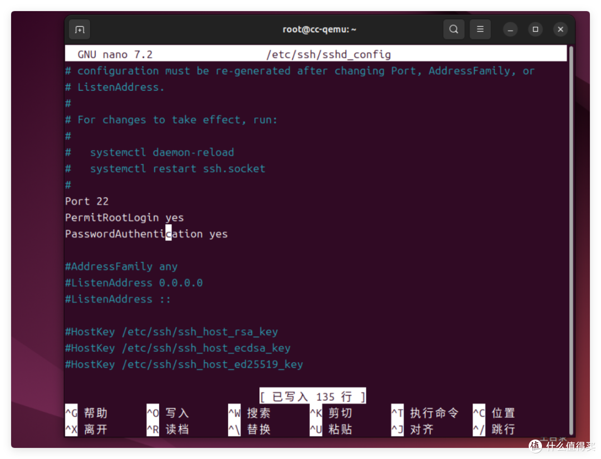Image resolution: width=601 pixels, height=459 pixels.
Task: Click the /etc/ssh/sshd_config file name
Action: tap(328, 55)
